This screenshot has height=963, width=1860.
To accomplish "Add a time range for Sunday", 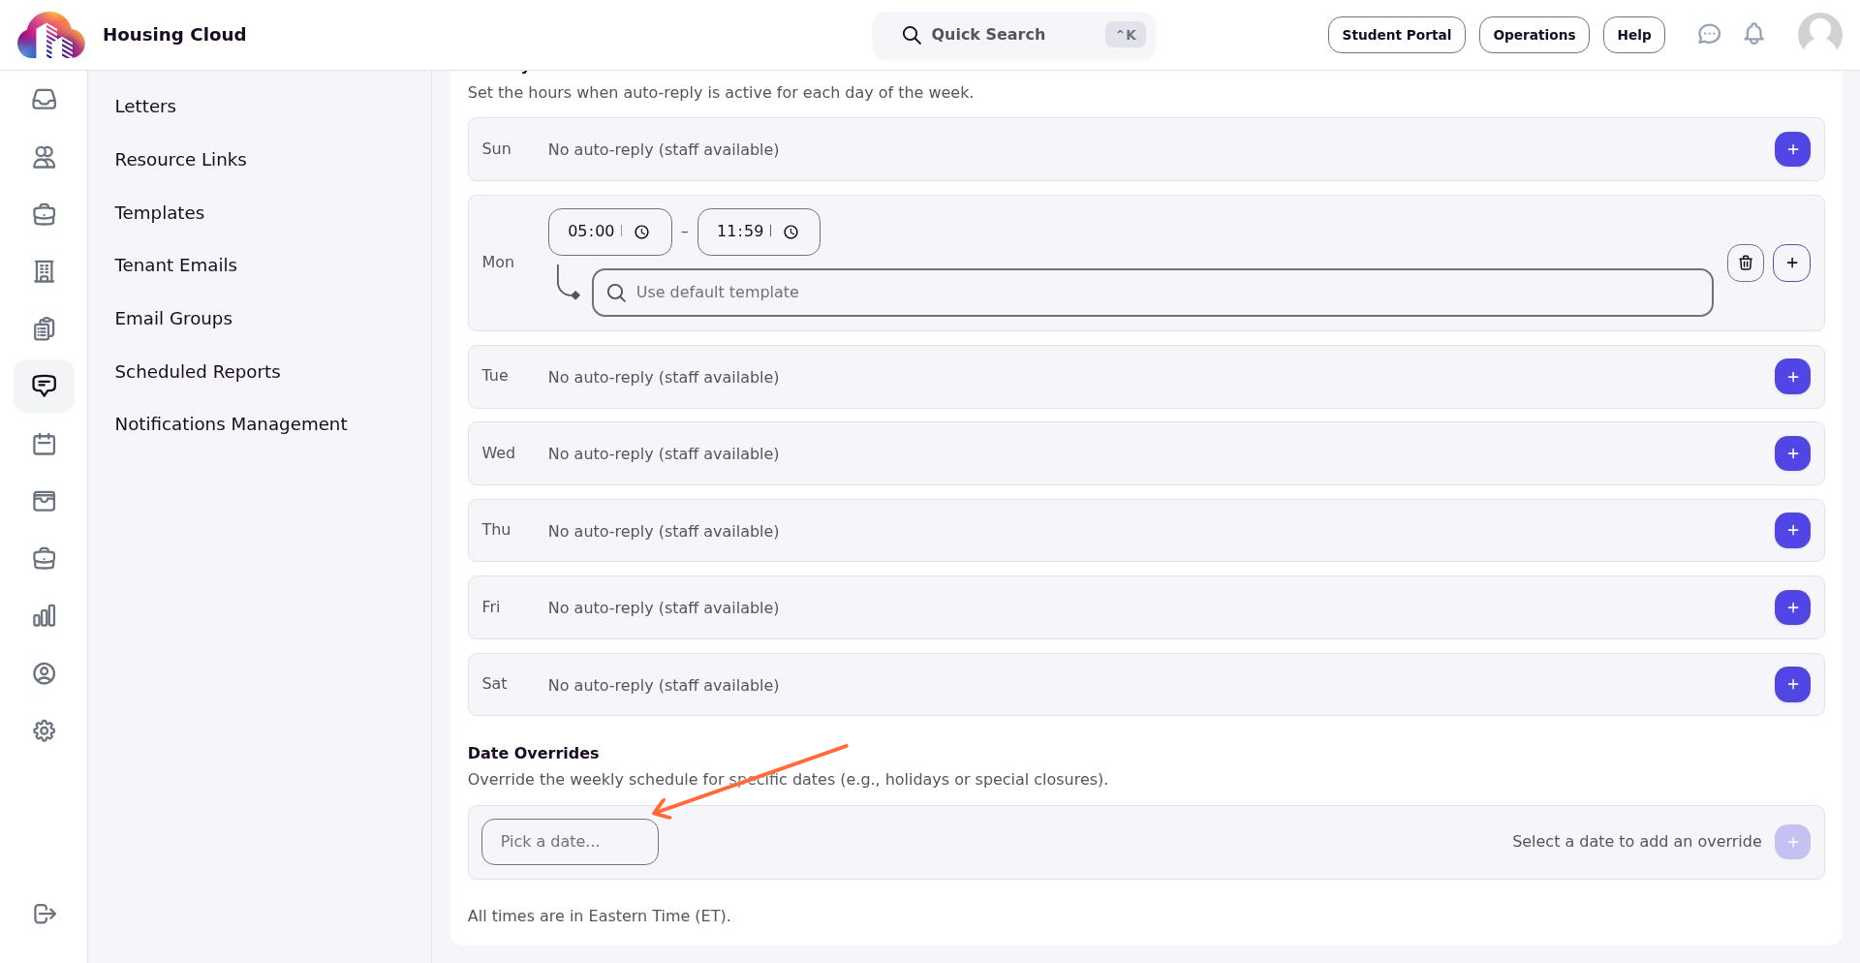I will pyautogui.click(x=1792, y=149).
